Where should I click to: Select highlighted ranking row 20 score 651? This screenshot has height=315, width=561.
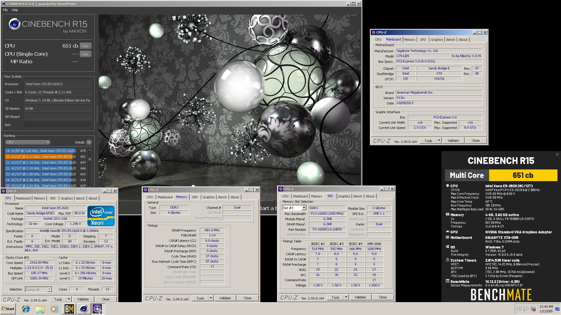point(46,157)
